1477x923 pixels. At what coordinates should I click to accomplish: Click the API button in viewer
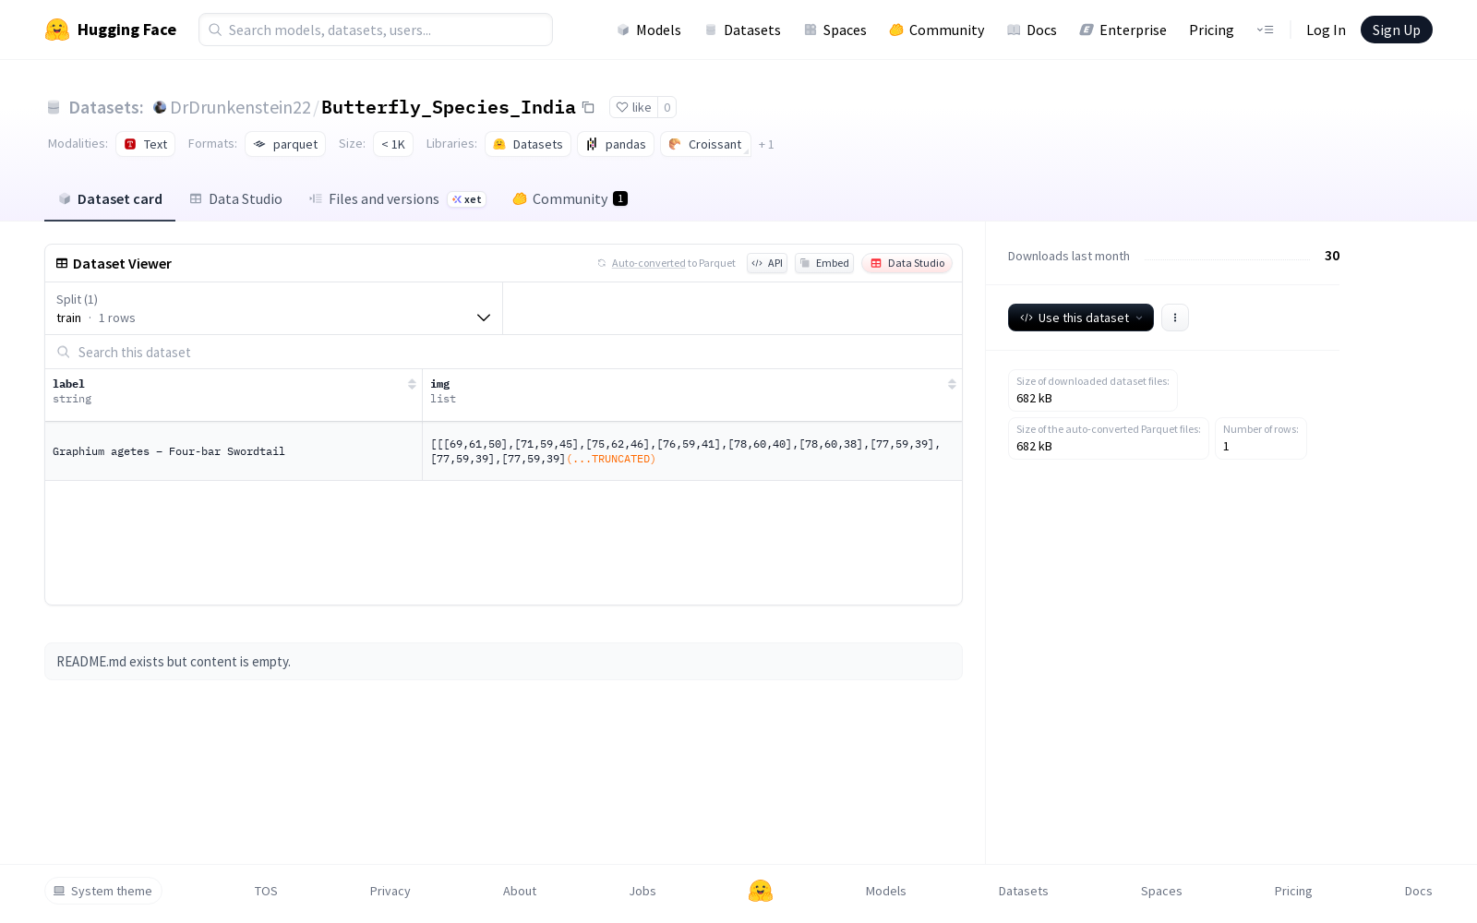tap(767, 263)
